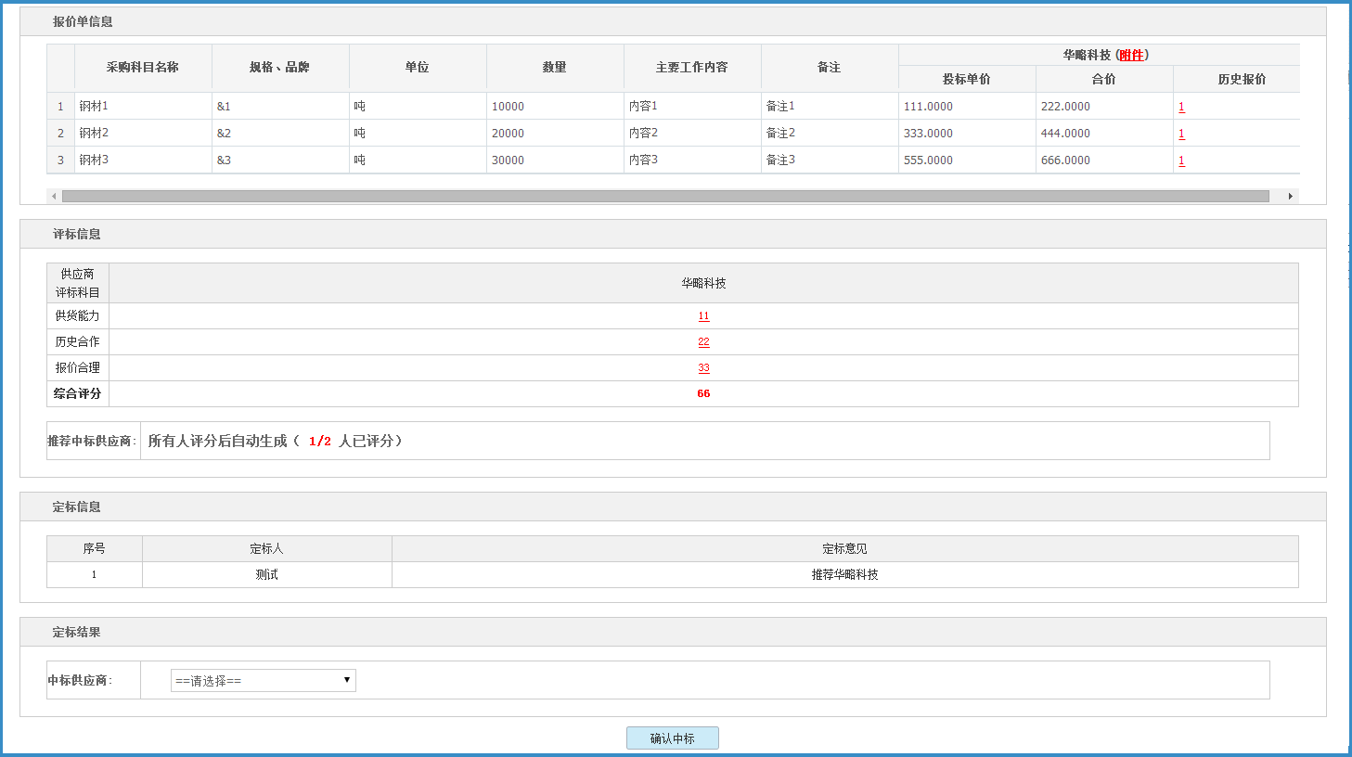Click the 定标意见 column header
The height and width of the screenshot is (757, 1352).
[844, 548]
